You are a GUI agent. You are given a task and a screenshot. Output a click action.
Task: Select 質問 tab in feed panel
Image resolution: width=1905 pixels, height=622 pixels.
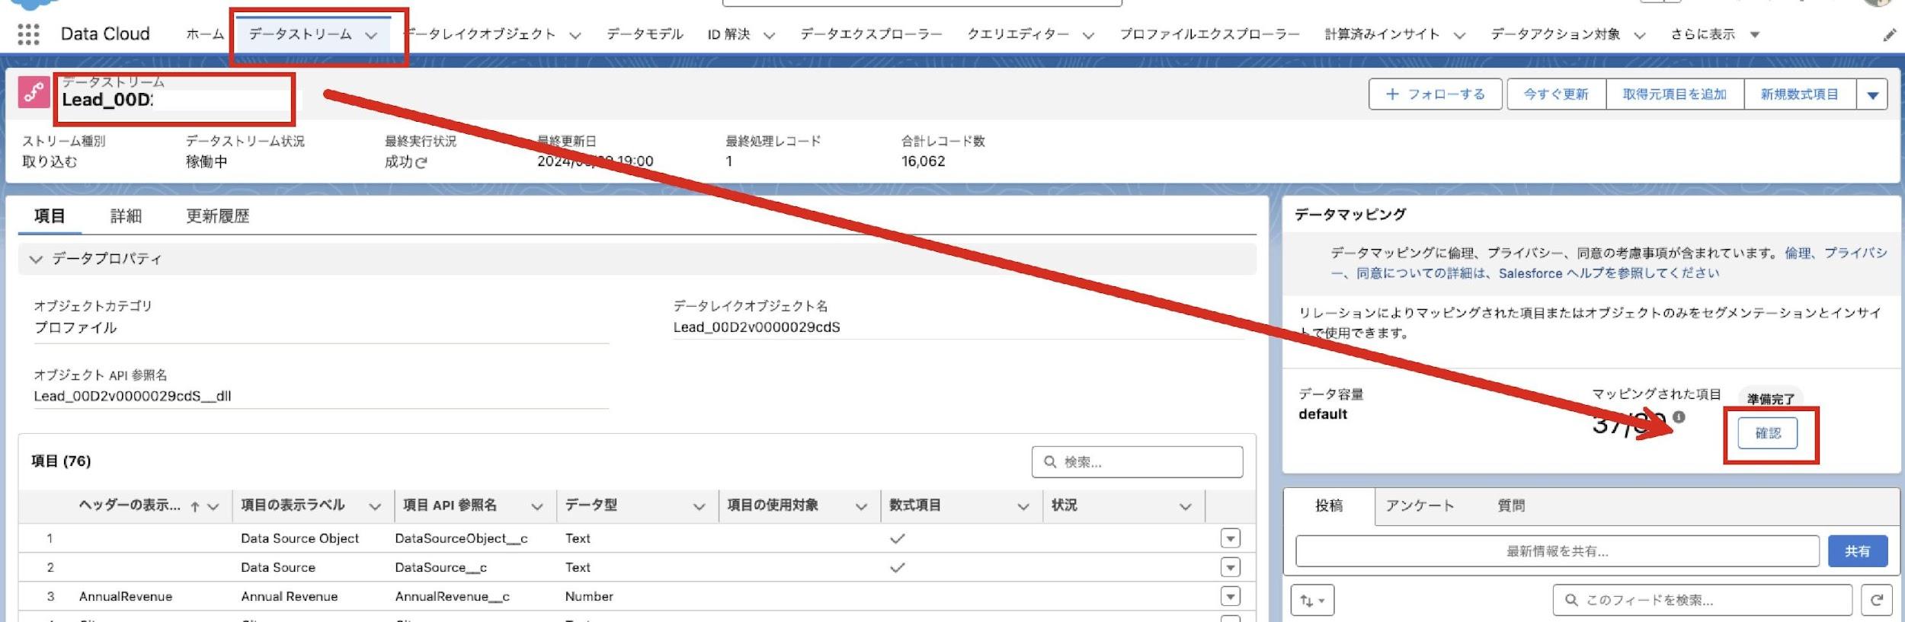[x=1511, y=506]
